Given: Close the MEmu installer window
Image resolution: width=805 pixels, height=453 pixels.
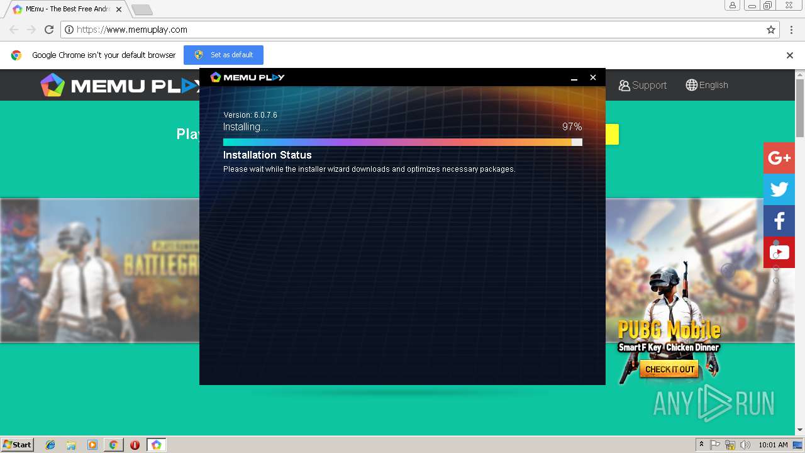Looking at the screenshot, I should (x=592, y=77).
